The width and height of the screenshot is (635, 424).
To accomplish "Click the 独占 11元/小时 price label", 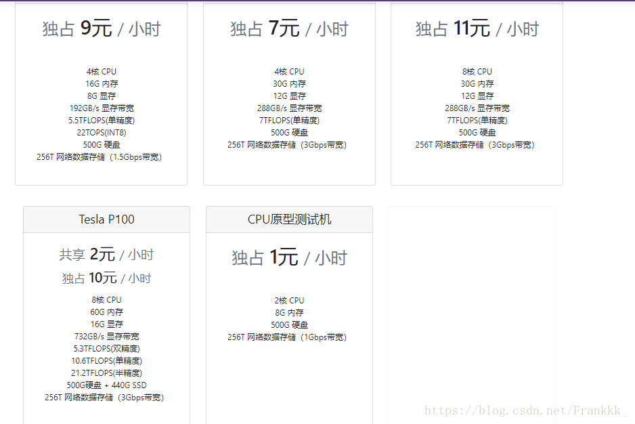I will 476,28.
